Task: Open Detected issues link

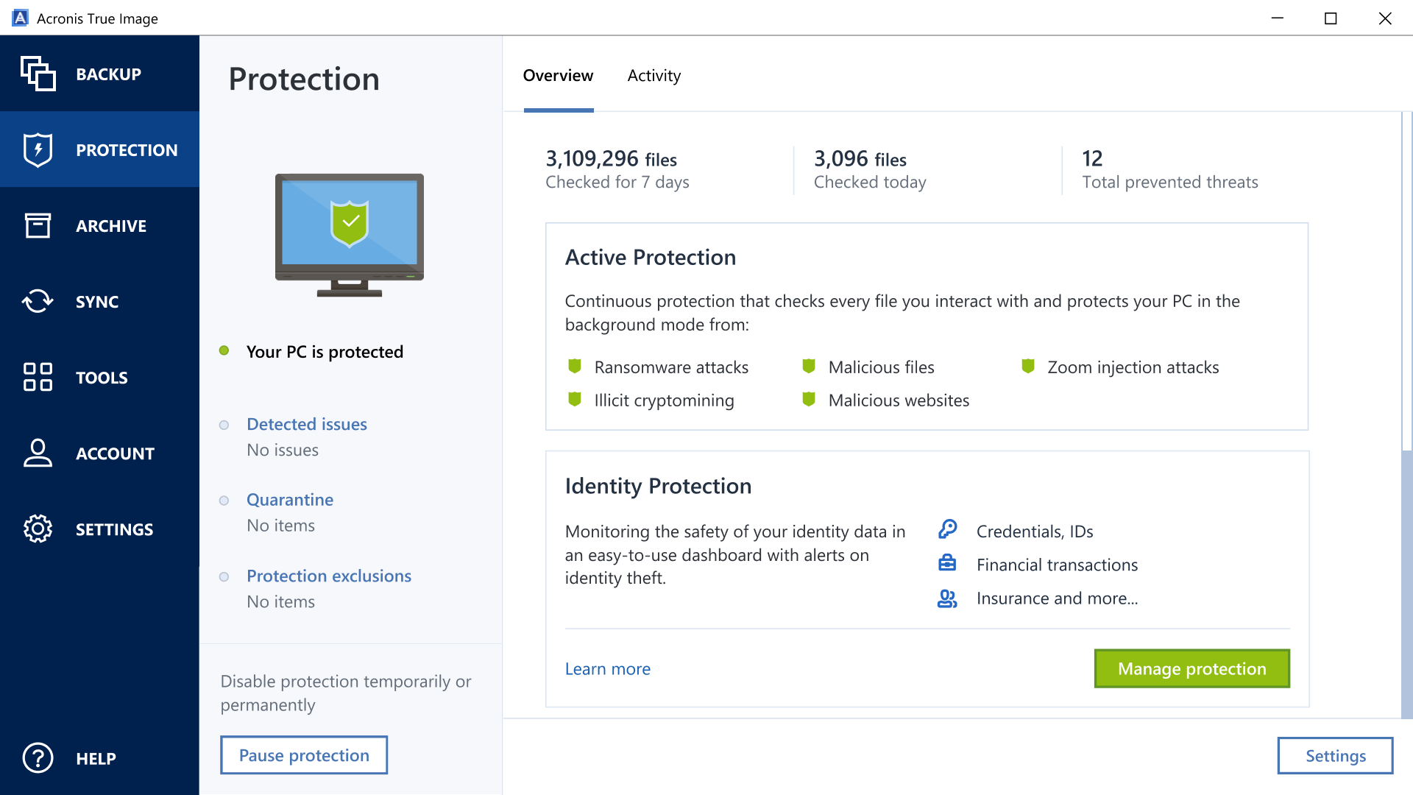Action: [x=306, y=424]
